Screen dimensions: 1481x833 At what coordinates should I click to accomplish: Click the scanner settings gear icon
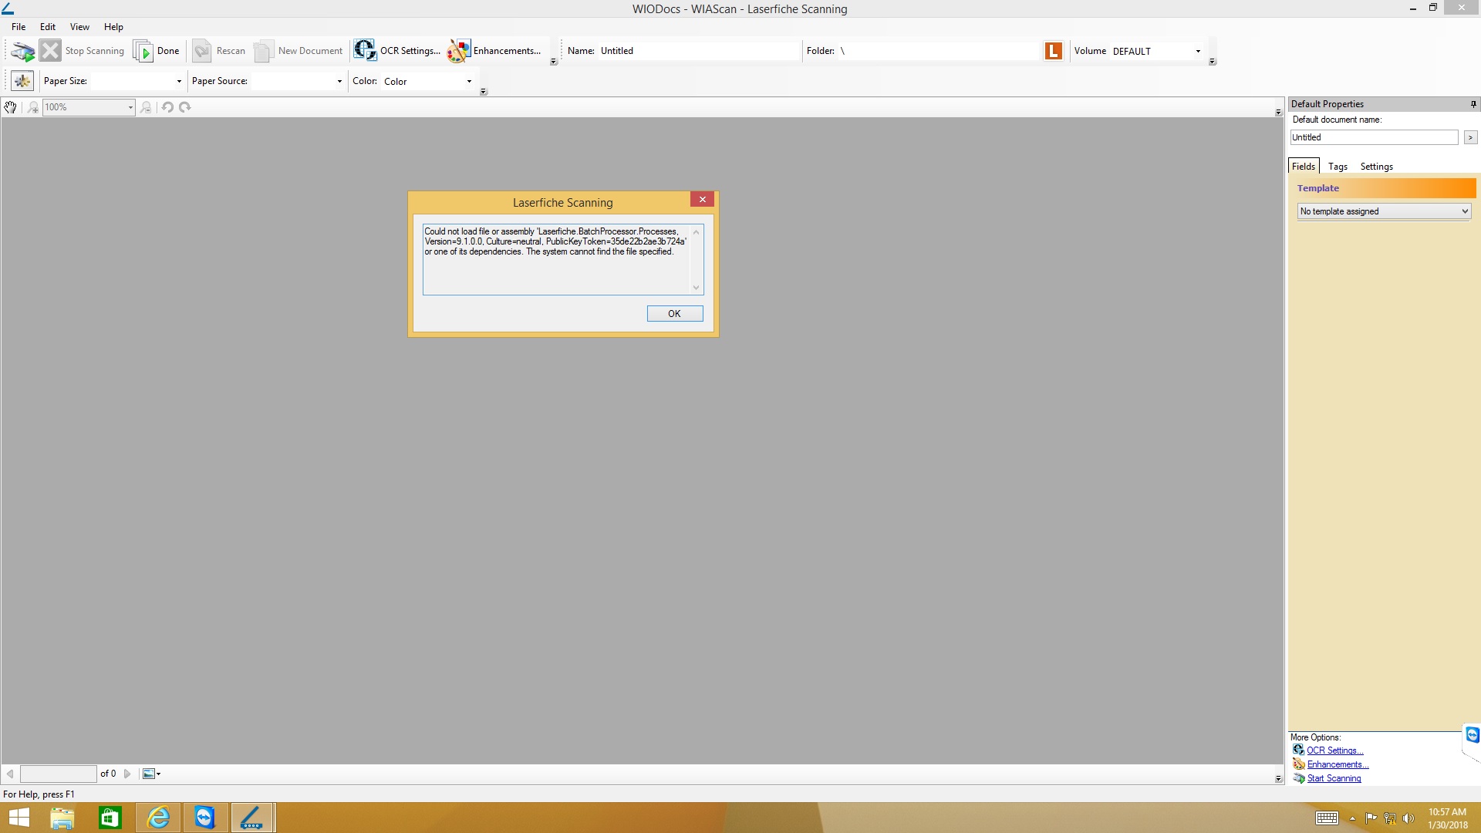(x=22, y=81)
